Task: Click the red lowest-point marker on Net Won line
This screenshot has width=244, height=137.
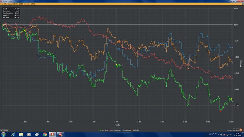Action: point(220,111)
